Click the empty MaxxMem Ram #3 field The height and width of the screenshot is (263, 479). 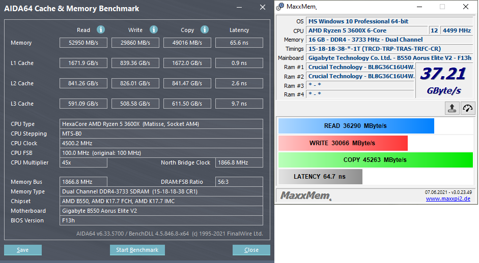click(x=360, y=85)
